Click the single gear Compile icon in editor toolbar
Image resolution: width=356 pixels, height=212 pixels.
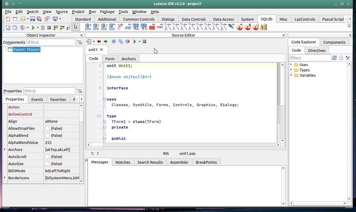click(114, 42)
